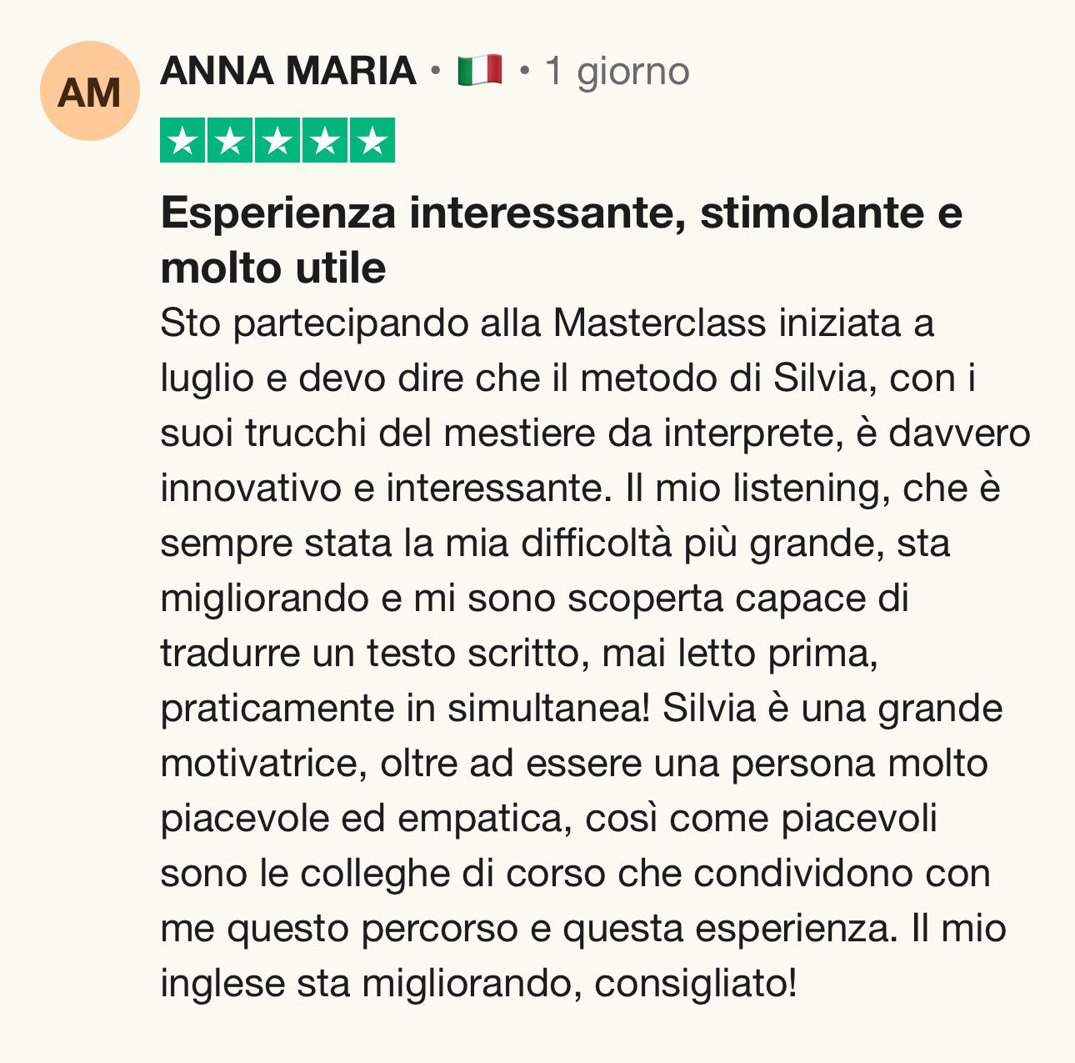Click the word "luglio" in the review

pyautogui.click(x=207, y=379)
